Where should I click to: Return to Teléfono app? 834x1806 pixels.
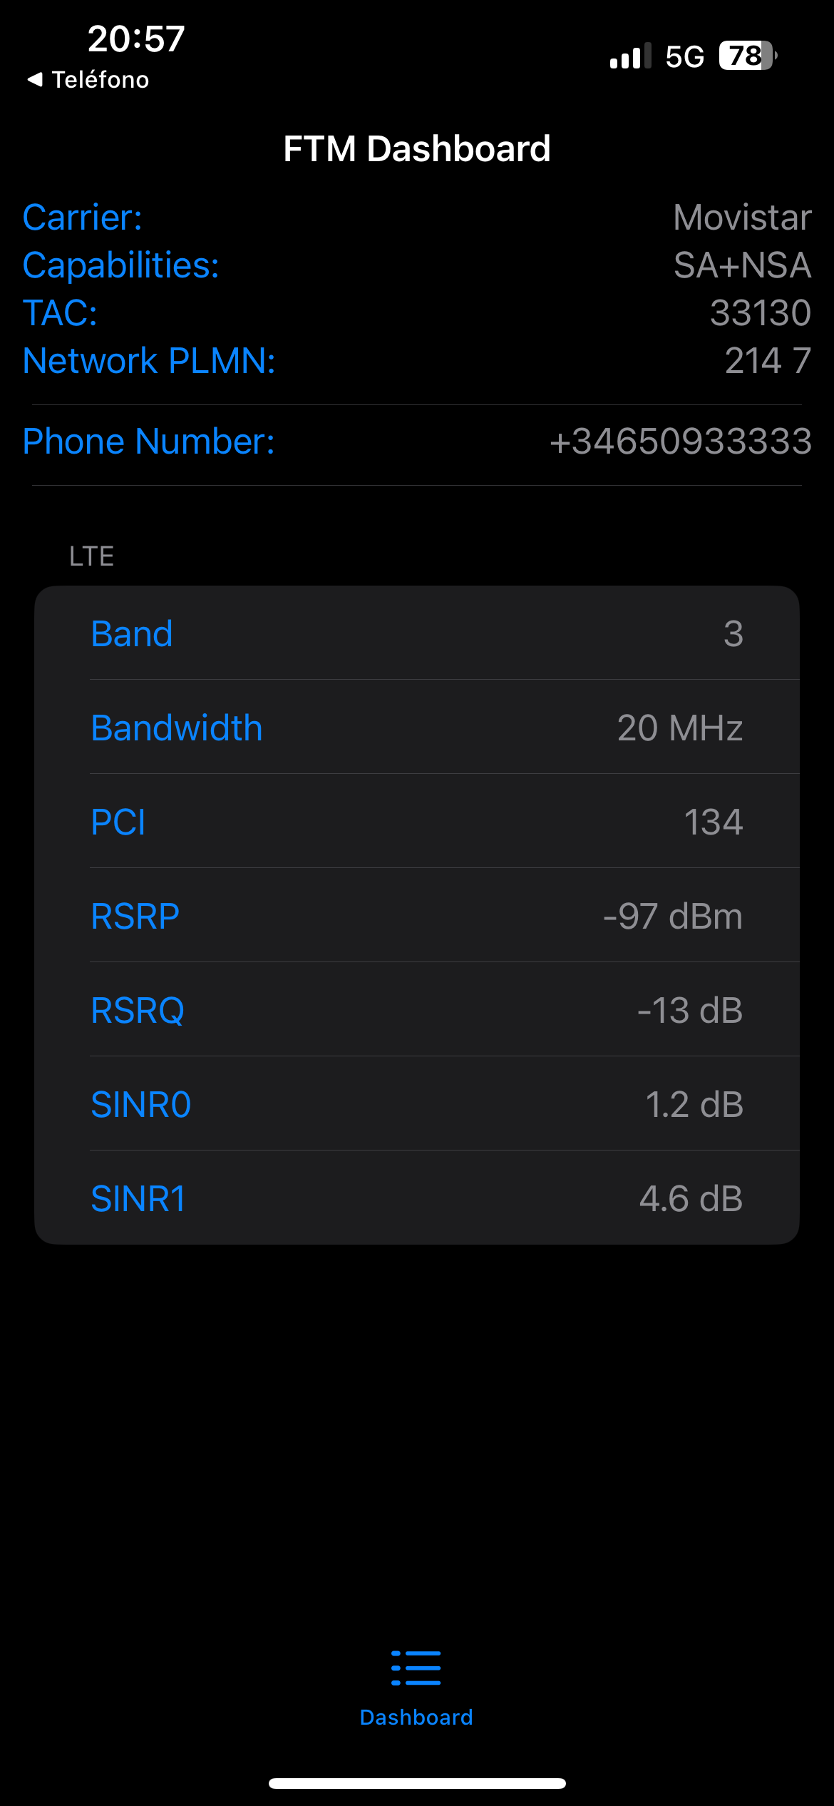(100, 79)
